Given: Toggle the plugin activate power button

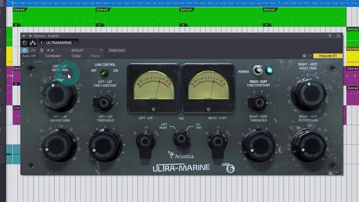Looking at the screenshot, I should click(x=25, y=50).
